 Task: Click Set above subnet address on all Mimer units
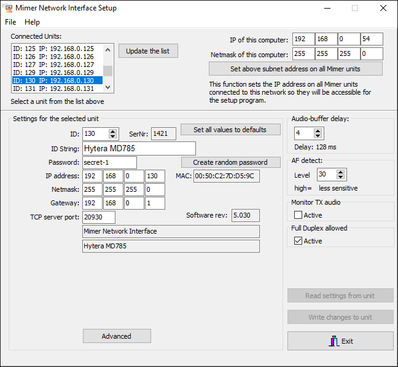coord(295,69)
